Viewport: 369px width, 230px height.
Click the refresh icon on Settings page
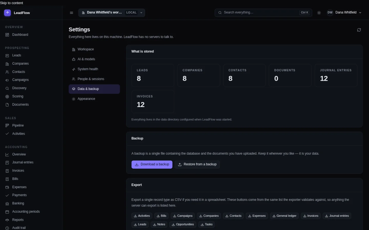[x=359, y=30]
